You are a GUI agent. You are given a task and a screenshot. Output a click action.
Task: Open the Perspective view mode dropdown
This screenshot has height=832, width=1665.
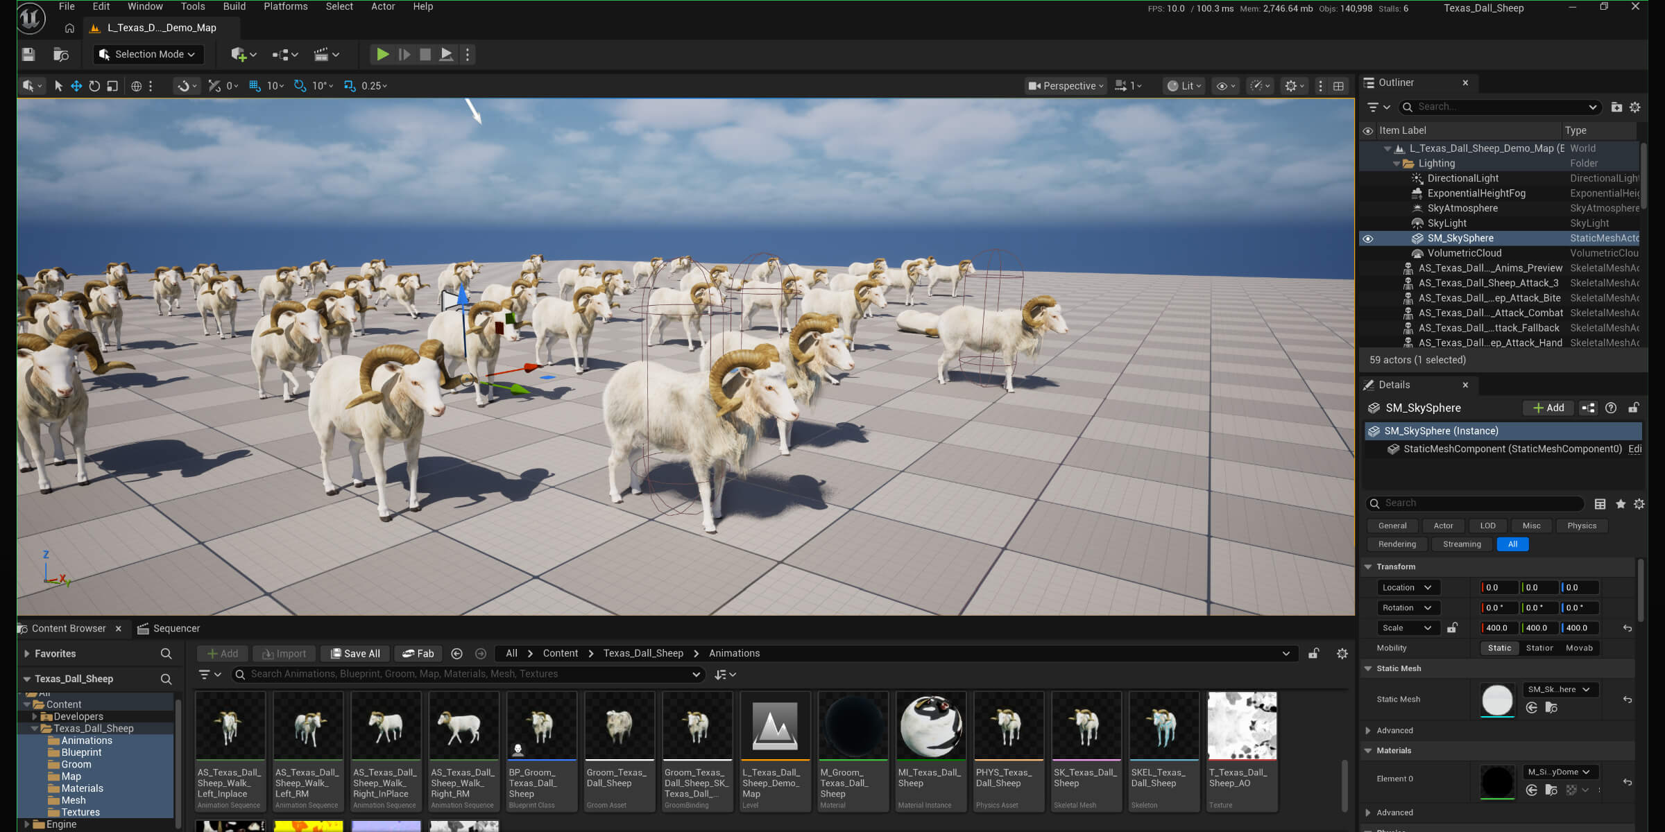tap(1066, 86)
